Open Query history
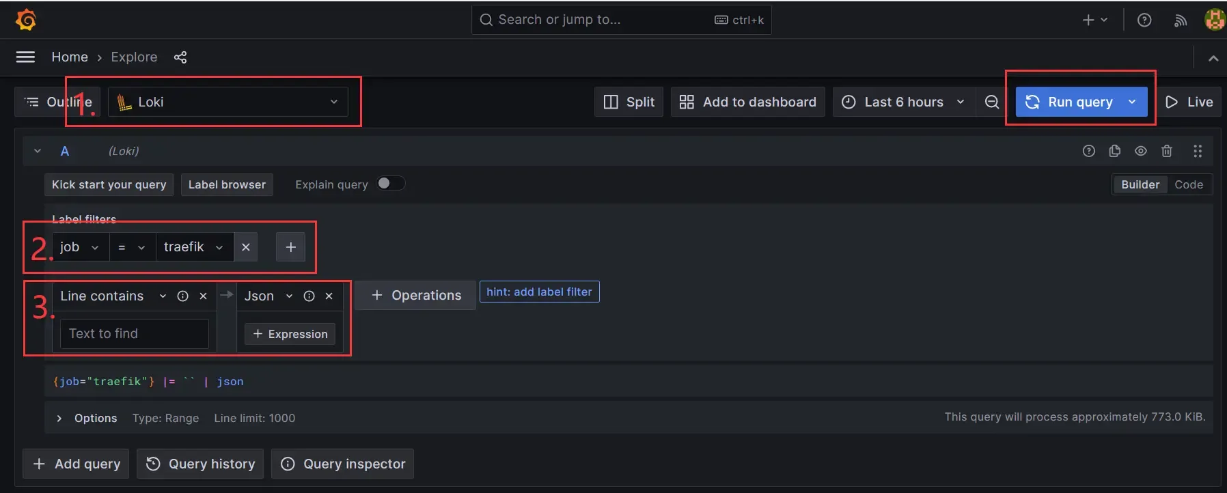Image resolution: width=1227 pixels, height=493 pixels. click(x=200, y=464)
